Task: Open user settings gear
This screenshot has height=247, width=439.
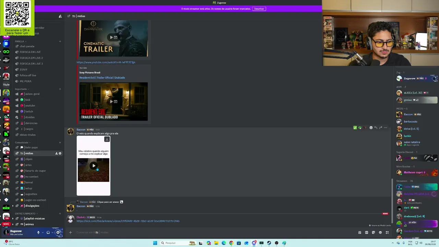Action: tap(58, 233)
